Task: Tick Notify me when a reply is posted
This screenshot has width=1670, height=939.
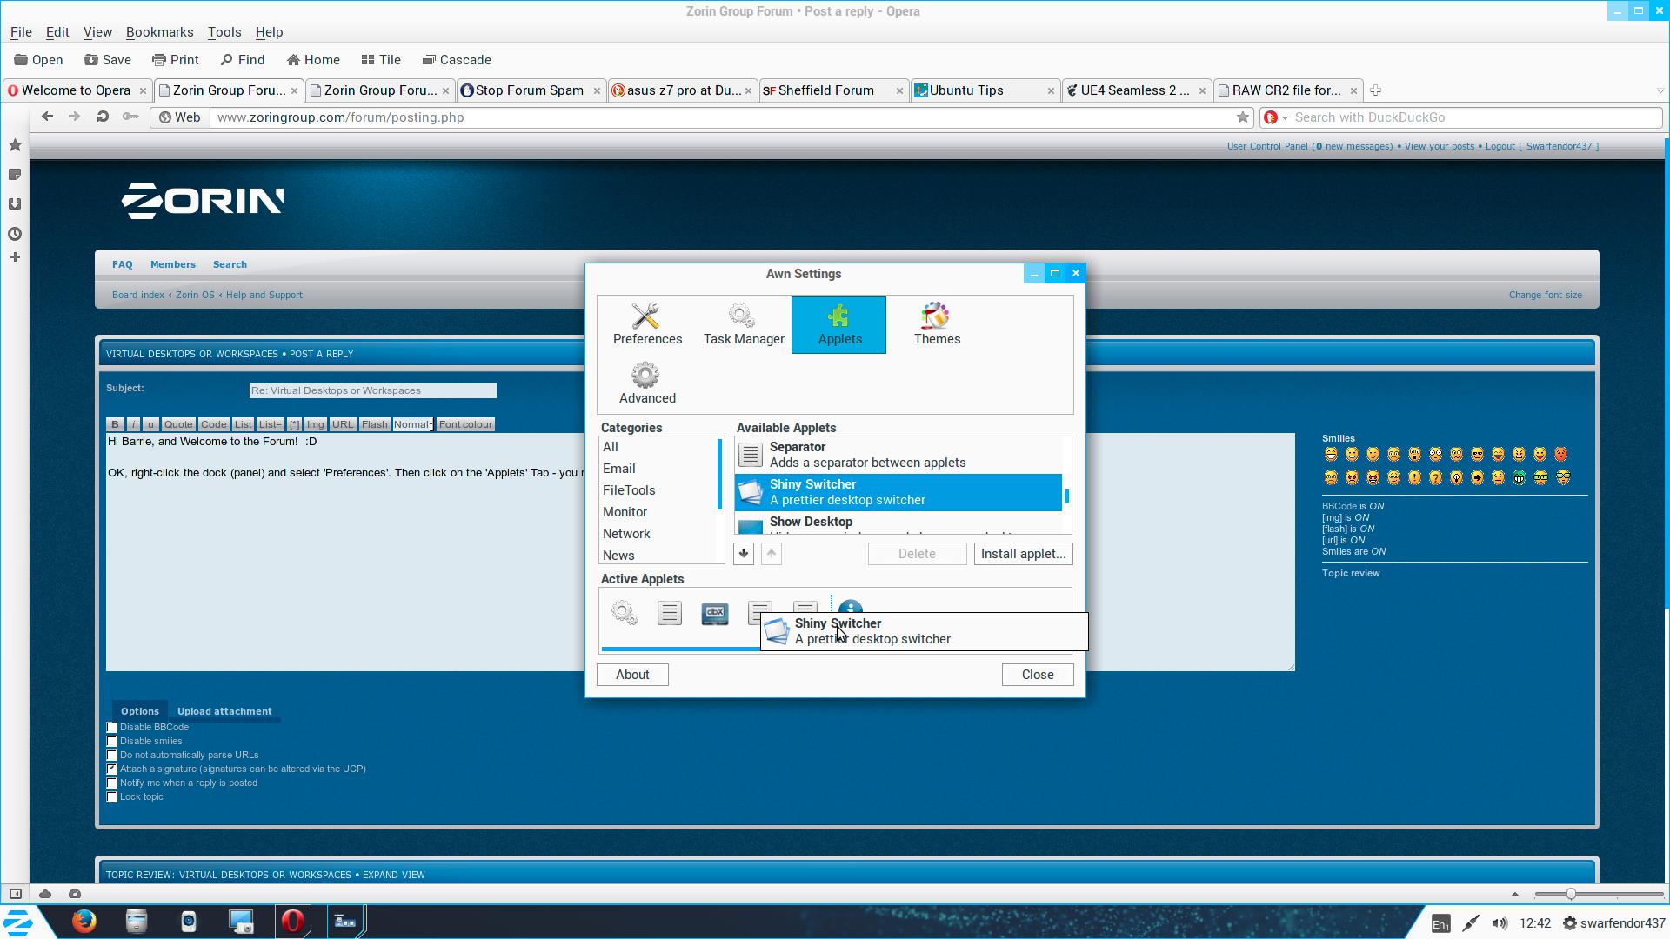Action: pos(112,783)
